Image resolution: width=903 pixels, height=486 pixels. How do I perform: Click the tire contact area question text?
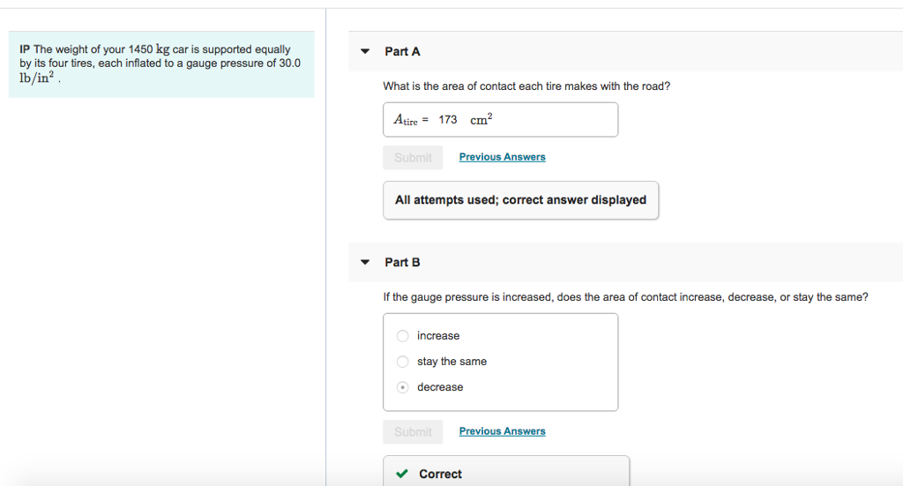pyautogui.click(x=526, y=86)
